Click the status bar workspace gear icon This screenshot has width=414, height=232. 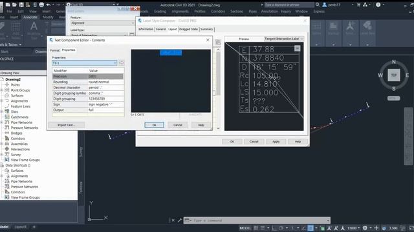[x=365, y=228]
